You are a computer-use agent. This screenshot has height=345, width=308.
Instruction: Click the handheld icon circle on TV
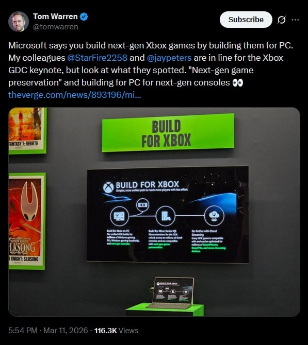(x=142, y=205)
